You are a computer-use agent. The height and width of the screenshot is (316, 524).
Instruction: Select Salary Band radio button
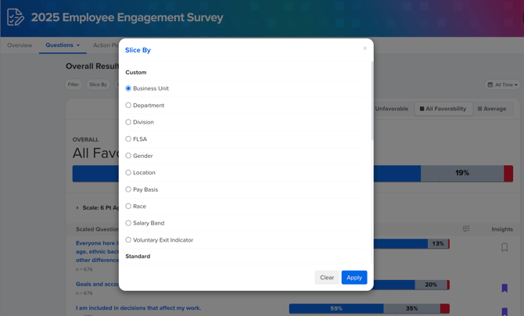(128, 223)
